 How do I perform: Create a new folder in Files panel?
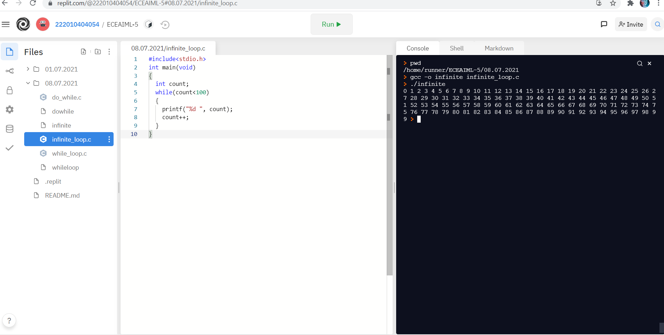pyautogui.click(x=98, y=52)
